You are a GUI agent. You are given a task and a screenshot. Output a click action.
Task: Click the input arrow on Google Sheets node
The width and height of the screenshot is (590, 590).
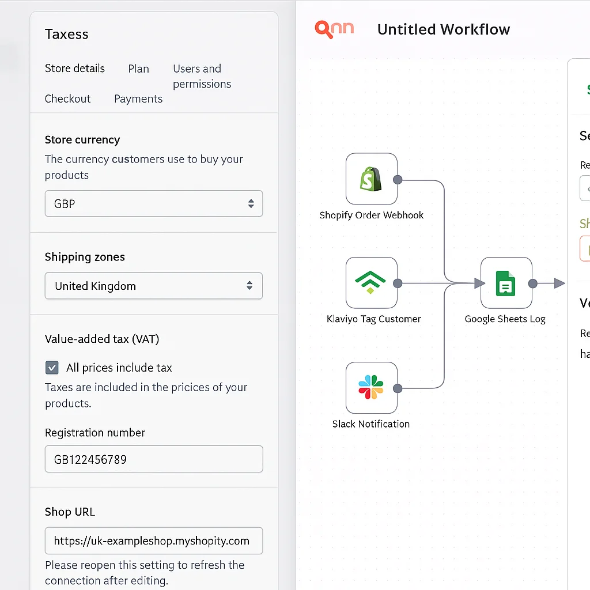click(479, 283)
